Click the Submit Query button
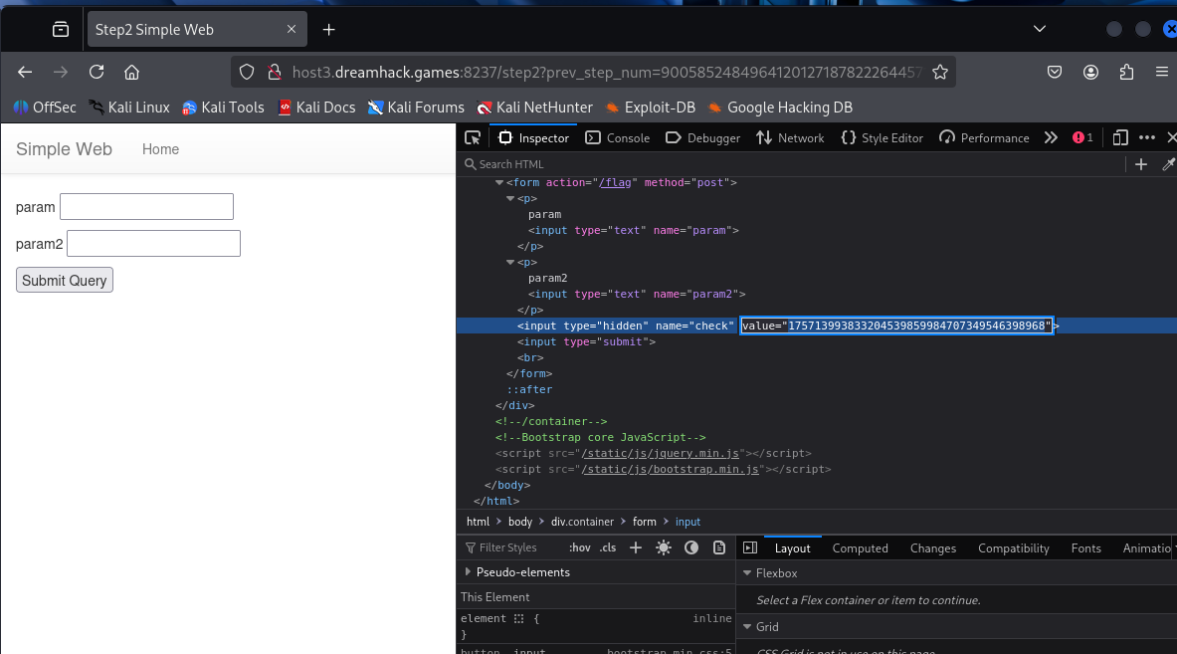 click(x=65, y=280)
